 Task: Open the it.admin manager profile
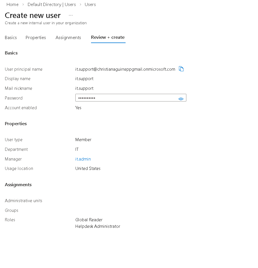[83, 159]
